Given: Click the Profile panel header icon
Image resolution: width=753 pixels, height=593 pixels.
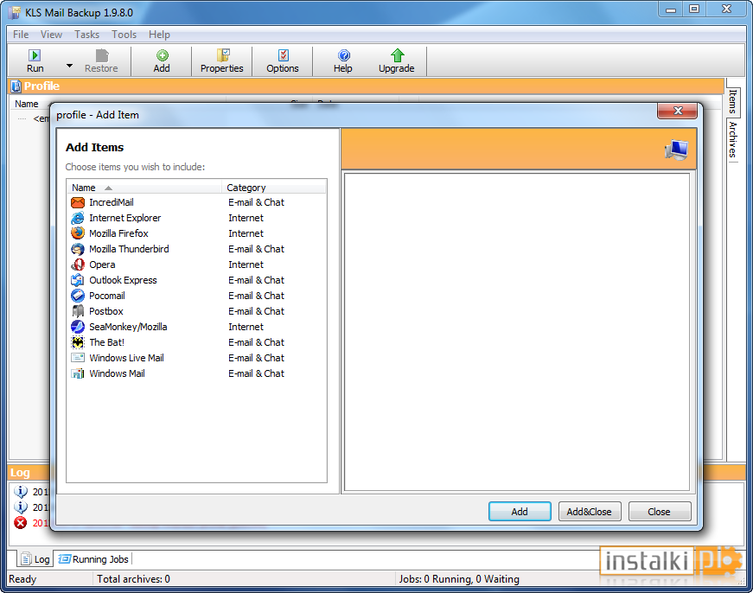Looking at the screenshot, I should tap(16, 86).
